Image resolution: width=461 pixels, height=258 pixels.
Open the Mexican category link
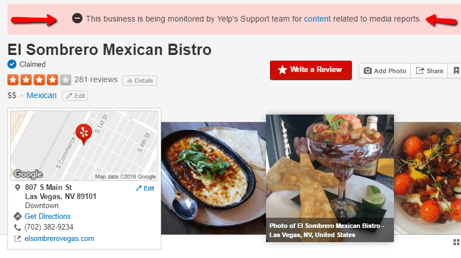[x=41, y=96]
